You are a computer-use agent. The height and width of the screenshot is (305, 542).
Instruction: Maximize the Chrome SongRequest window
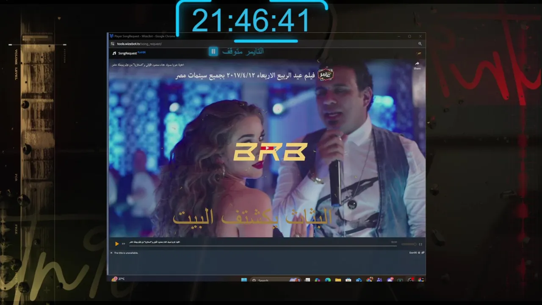(409, 36)
